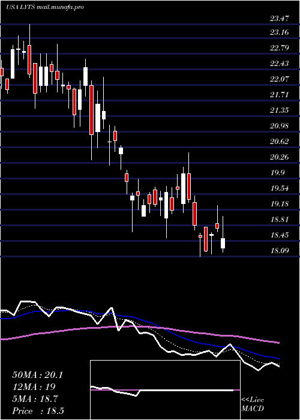The width and height of the screenshot is (300, 420).
Task: Click the 'USA LYTS mail.munafa.pro' chart title
Action: tap(45, 7)
